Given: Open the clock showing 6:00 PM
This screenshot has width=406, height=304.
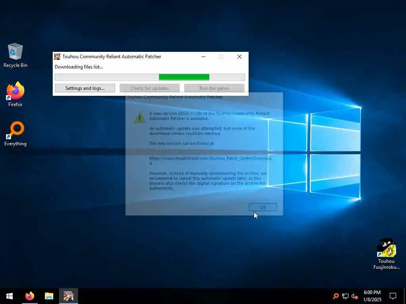Looking at the screenshot, I should pyautogui.click(x=372, y=296).
